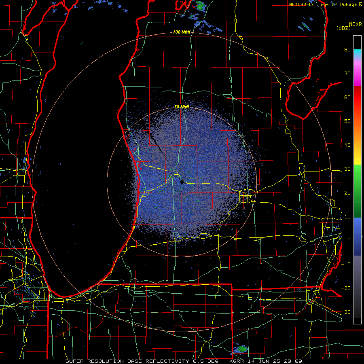
Task: Click the 30 value on the dBZ scale
Action: click(x=347, y=169)
